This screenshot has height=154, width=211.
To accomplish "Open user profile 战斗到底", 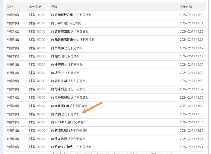I will tap(61, 89).
